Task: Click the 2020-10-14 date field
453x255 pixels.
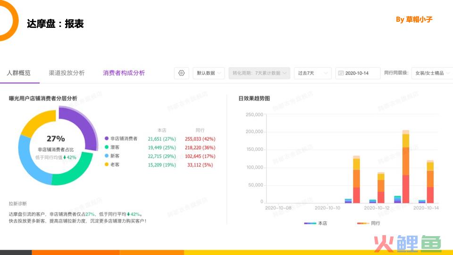Action: (358, 73)
